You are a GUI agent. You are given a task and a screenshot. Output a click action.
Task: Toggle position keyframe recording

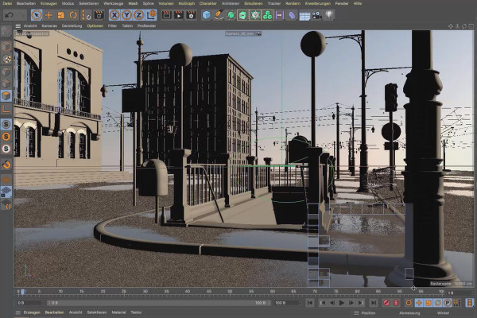coord(419,303)
